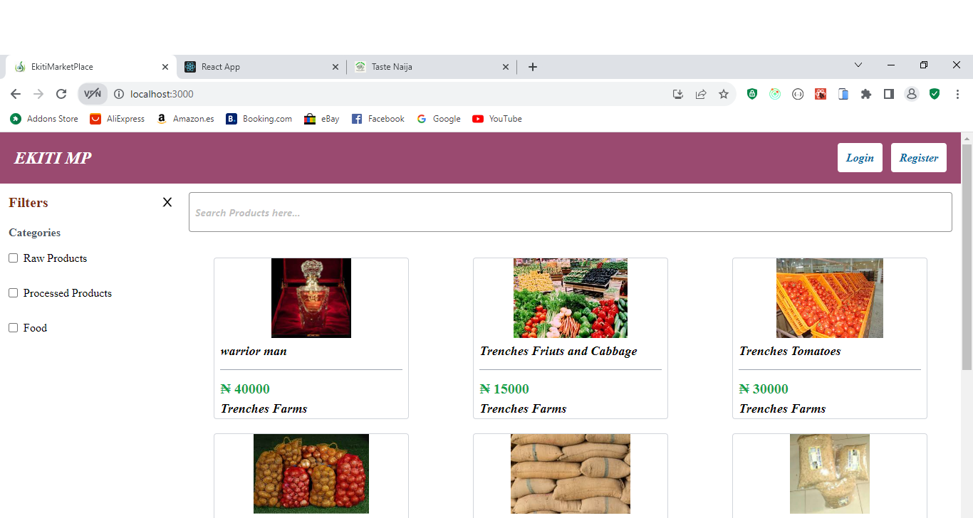973x518 pixels.
Task: Click the Categories heading
Action: tap(34, 233)
